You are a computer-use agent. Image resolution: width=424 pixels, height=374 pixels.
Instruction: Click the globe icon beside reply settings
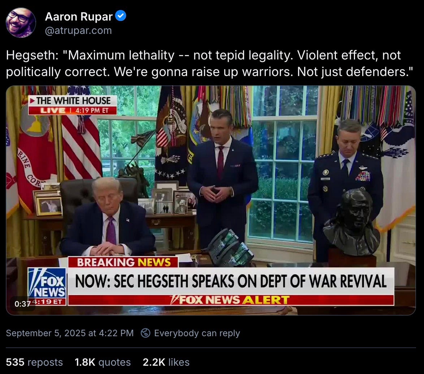click(146, 333)
